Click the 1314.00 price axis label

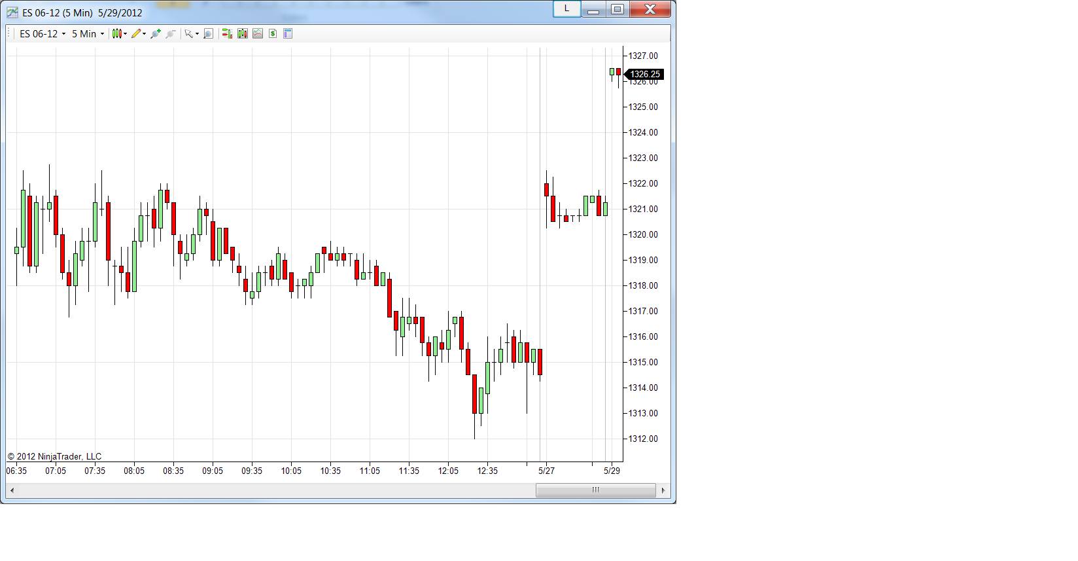643,388
